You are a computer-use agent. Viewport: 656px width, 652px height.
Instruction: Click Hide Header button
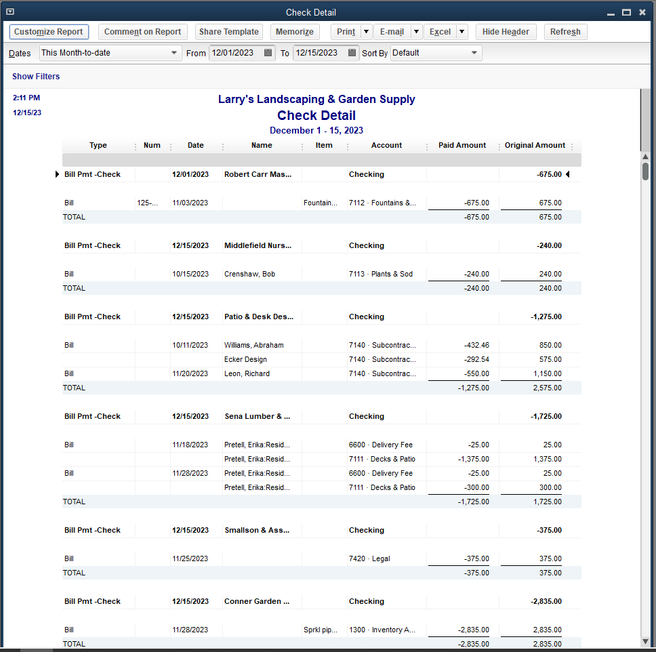pos(506,32)
